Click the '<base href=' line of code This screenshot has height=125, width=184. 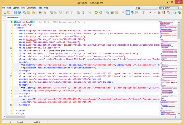pos(39,48)
